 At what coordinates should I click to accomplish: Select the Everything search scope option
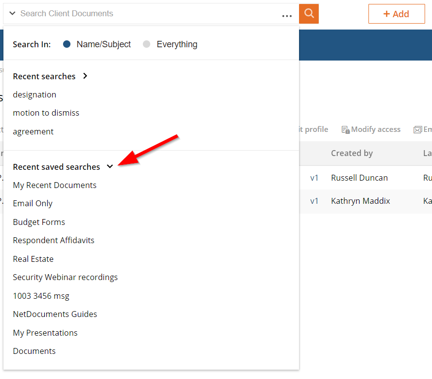pos(146,44)
